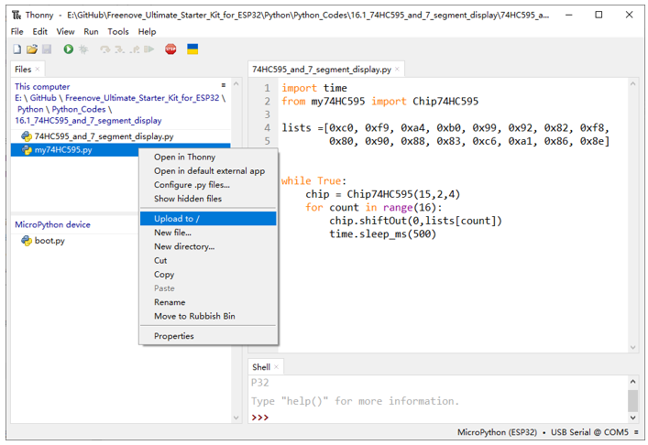Click editor scrollbar up arrow
648x445 pixels.
pyautogui.click(x=632, y=84)
